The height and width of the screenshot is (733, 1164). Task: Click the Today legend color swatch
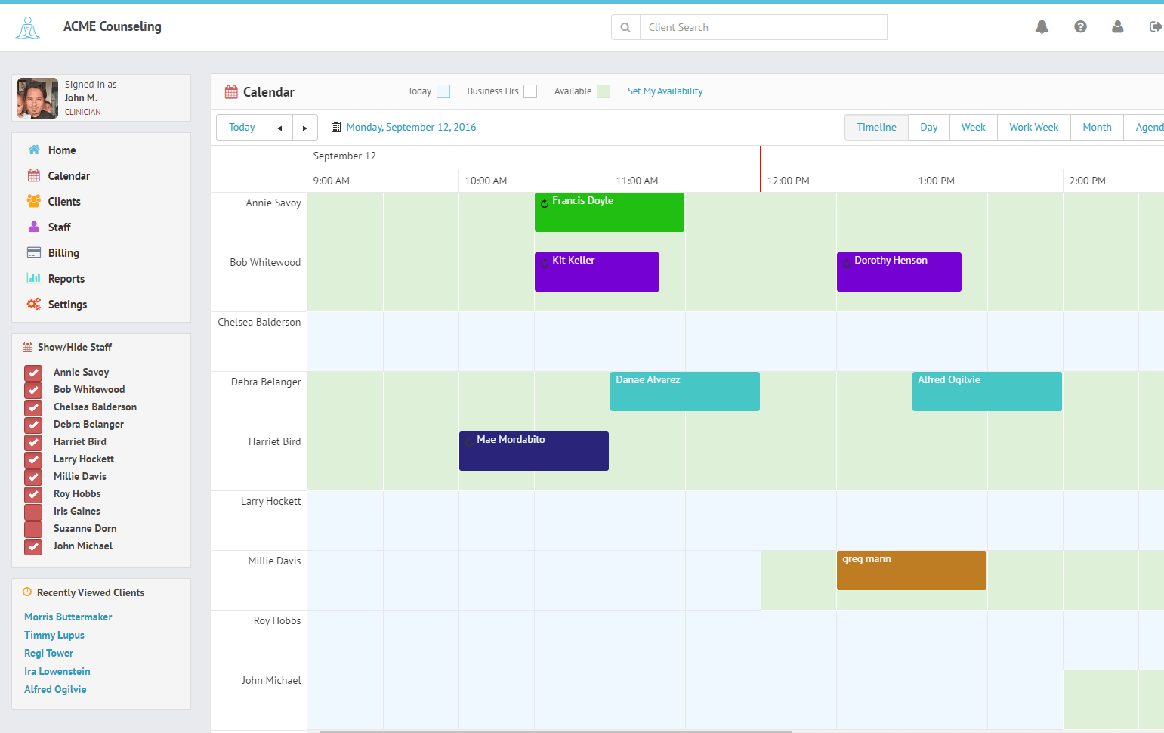pyautogui.click(x=443, y=91)
